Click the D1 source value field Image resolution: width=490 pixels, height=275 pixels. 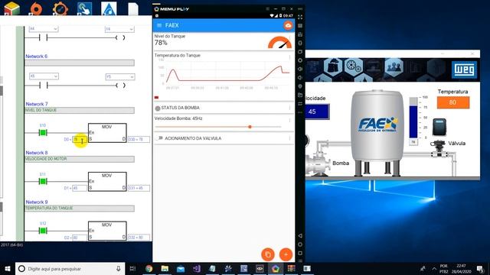coord(80,188)
